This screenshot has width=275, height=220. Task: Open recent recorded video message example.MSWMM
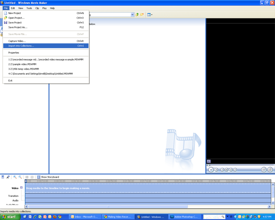46,59
